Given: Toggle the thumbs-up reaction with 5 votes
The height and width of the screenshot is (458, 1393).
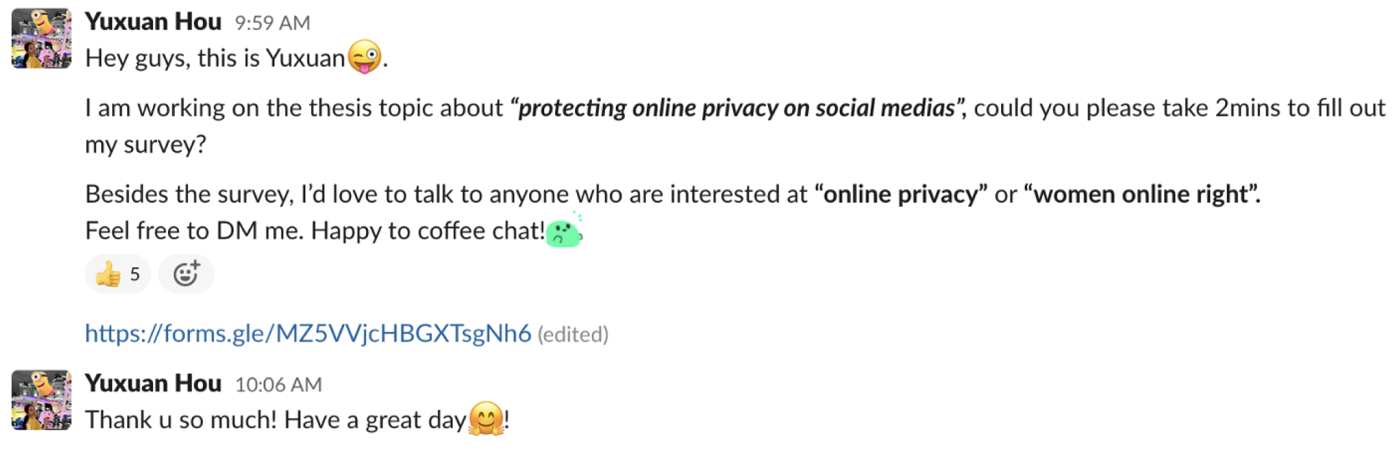Looking at the screenshot, I should [117, 275].
